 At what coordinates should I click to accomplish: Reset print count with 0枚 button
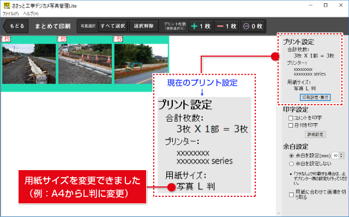[x=252, y=26]
